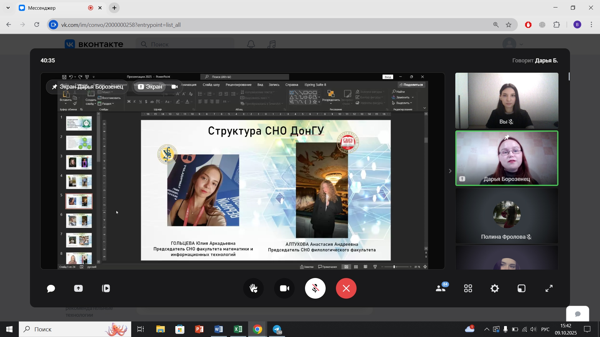Raise hand in the call
Screen dimensions: 600x337
[253, 289]
